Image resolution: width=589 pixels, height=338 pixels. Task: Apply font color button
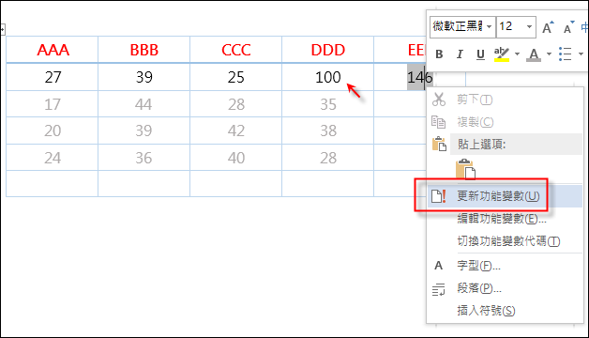pyautogui.click(x=534, y=54)
